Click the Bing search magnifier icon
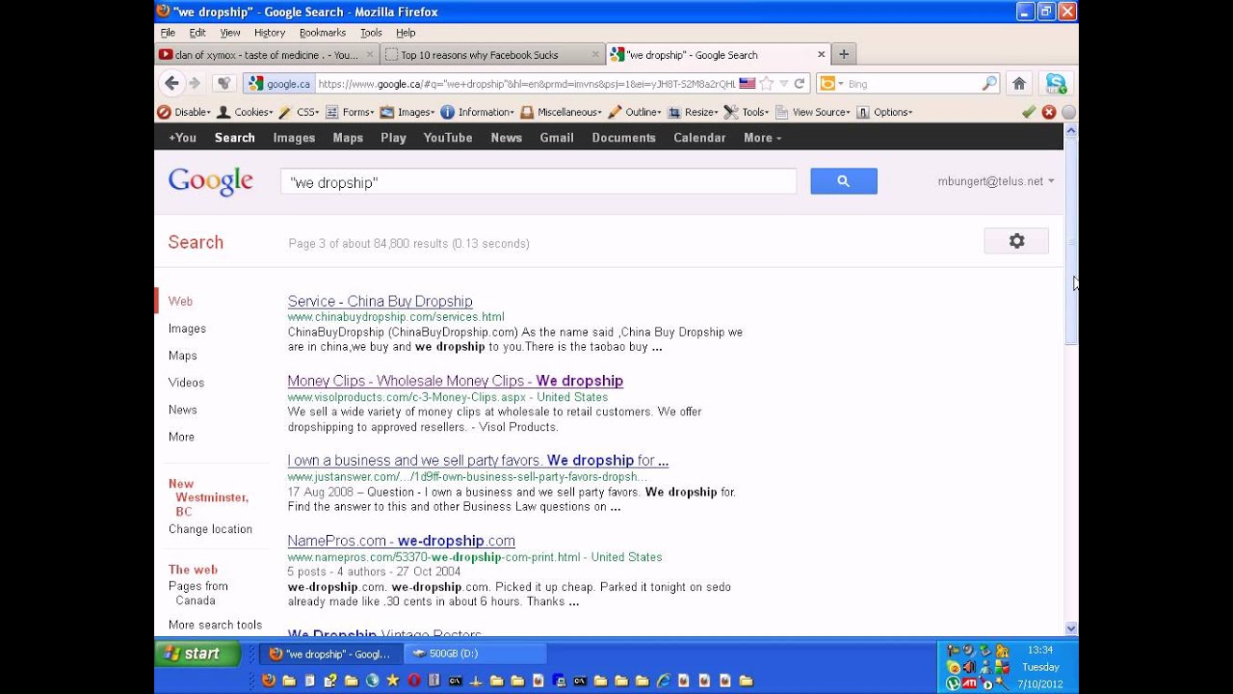Screen dimensions: 1233x694 pyautogui.click(x=989, y=84)
